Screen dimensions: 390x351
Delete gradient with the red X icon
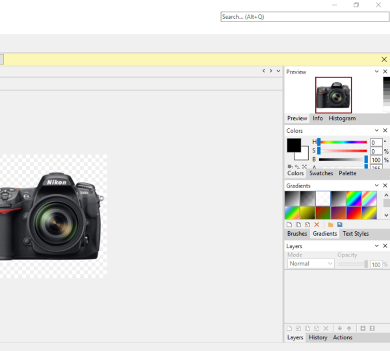[x=317, y=225]
